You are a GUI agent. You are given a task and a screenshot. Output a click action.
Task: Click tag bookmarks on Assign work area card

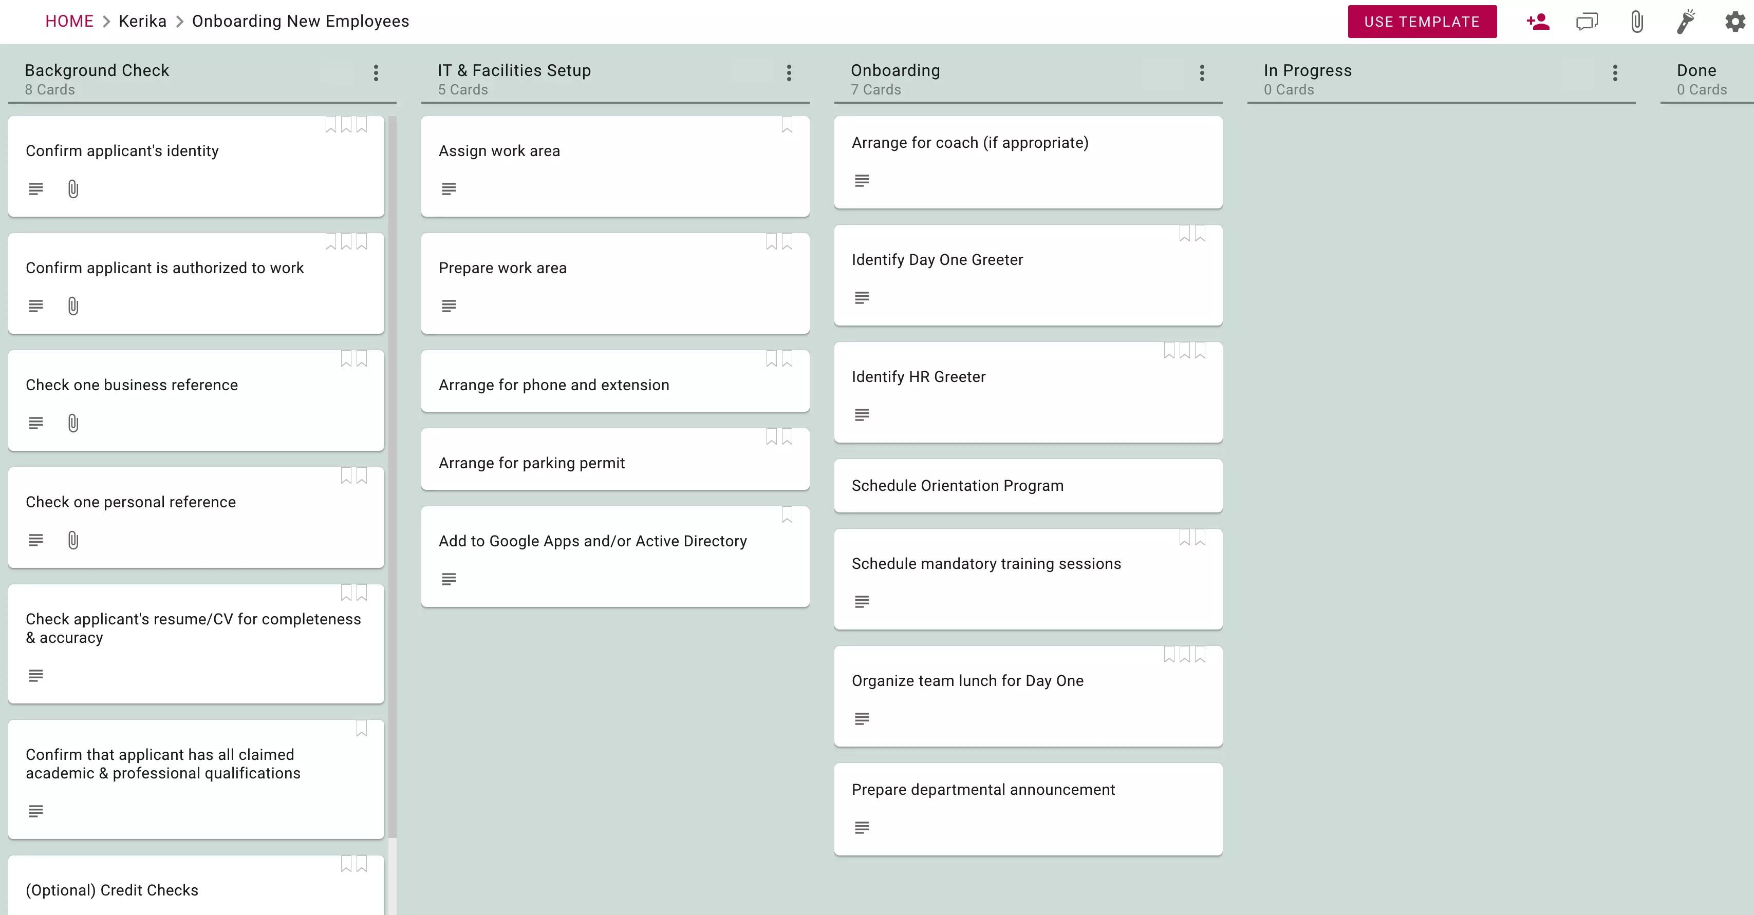pyautogui.click(x=787, y=124)
